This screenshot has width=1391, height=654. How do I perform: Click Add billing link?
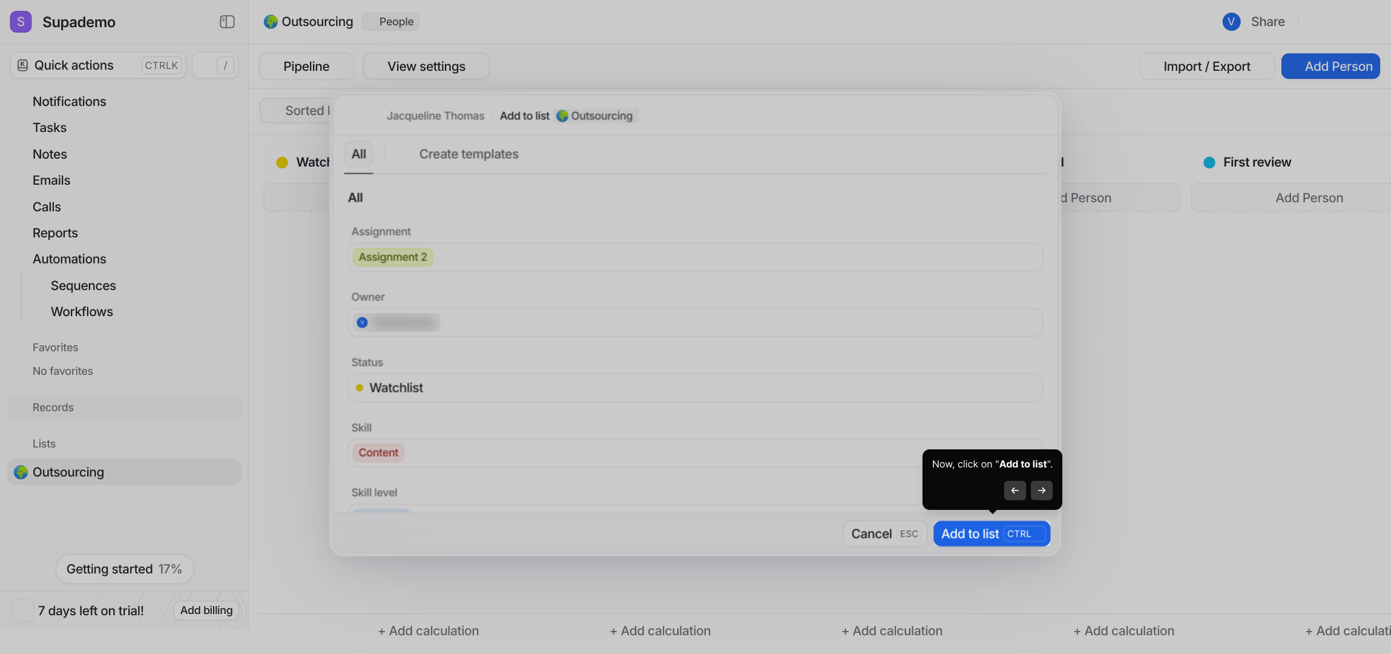pyautogui.click(x=206, y=610)
